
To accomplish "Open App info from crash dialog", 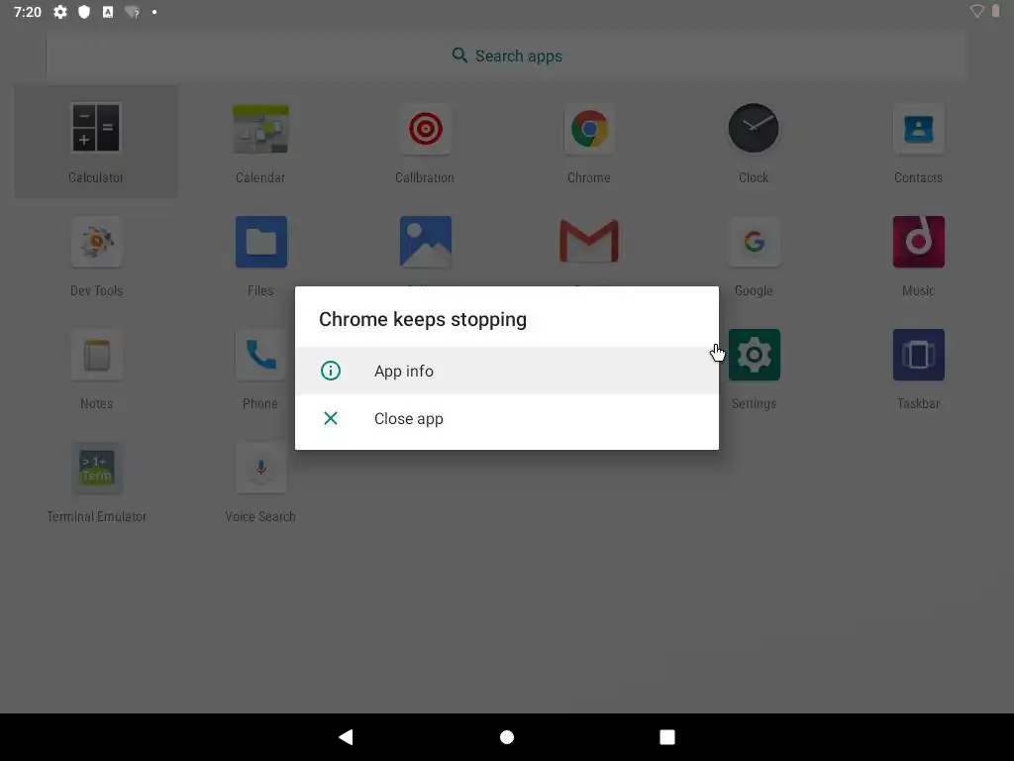I will pyautogui.click(x=506, y=371).
